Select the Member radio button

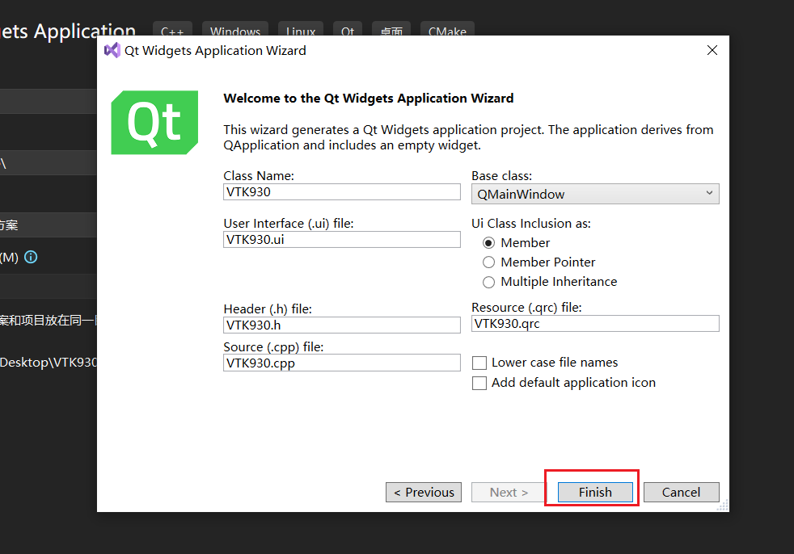point(488,243)
